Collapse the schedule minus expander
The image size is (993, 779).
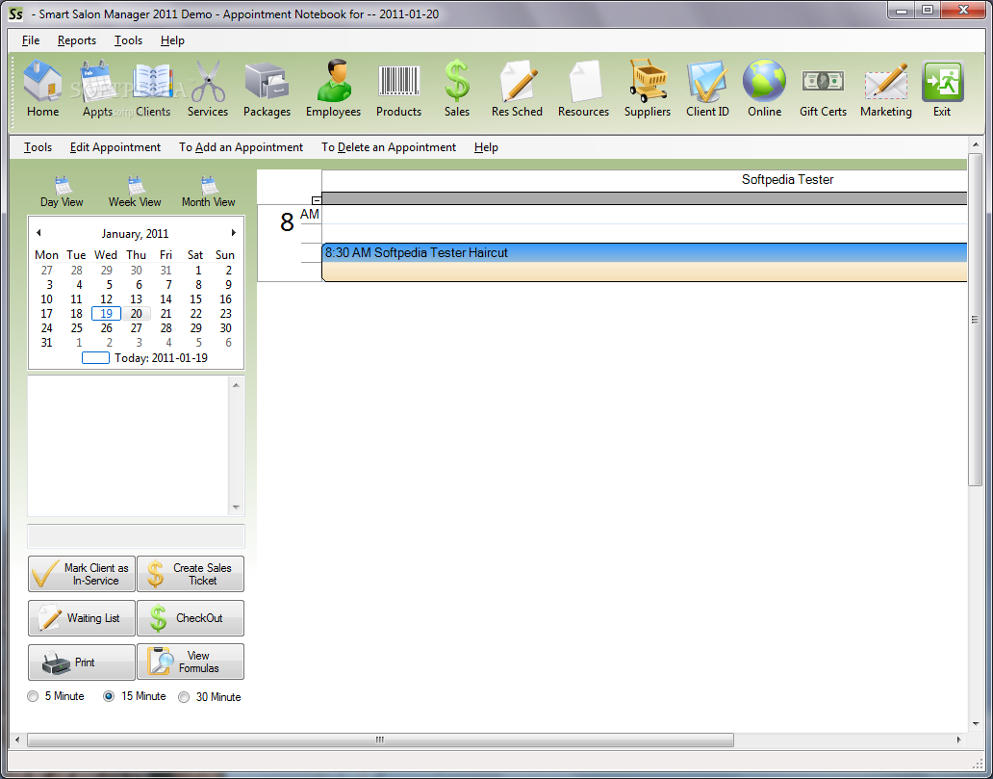[317, 200]
